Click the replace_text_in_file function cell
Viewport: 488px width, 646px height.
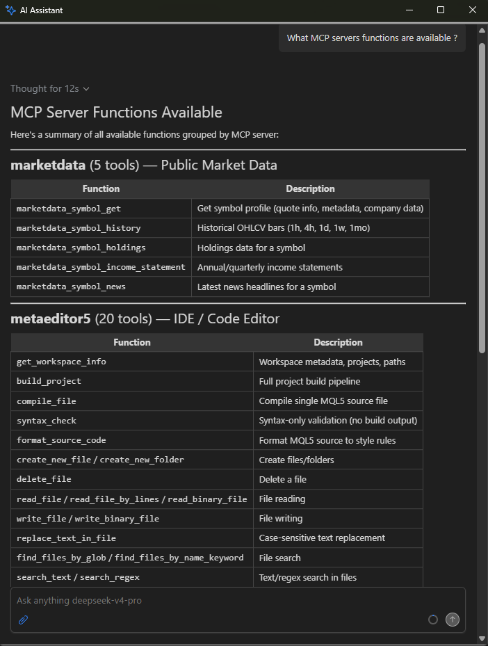[132, 538]
